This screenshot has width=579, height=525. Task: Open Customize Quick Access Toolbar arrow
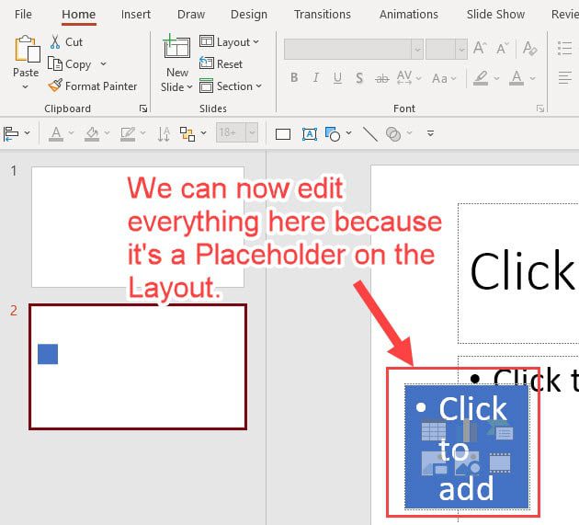tap(430, 133)
